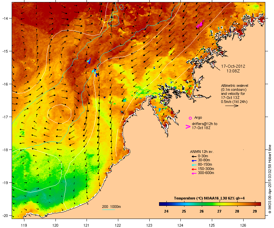Click the cyan 80-150m legend arrow
This screenshot has height=228, width=274.
point(194,165)
